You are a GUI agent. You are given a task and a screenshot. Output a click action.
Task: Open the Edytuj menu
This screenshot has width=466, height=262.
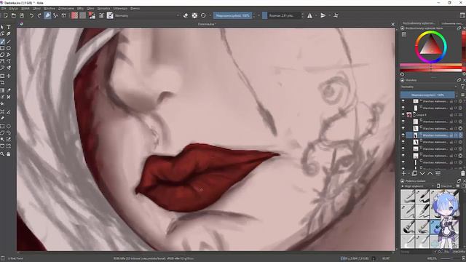14,9
